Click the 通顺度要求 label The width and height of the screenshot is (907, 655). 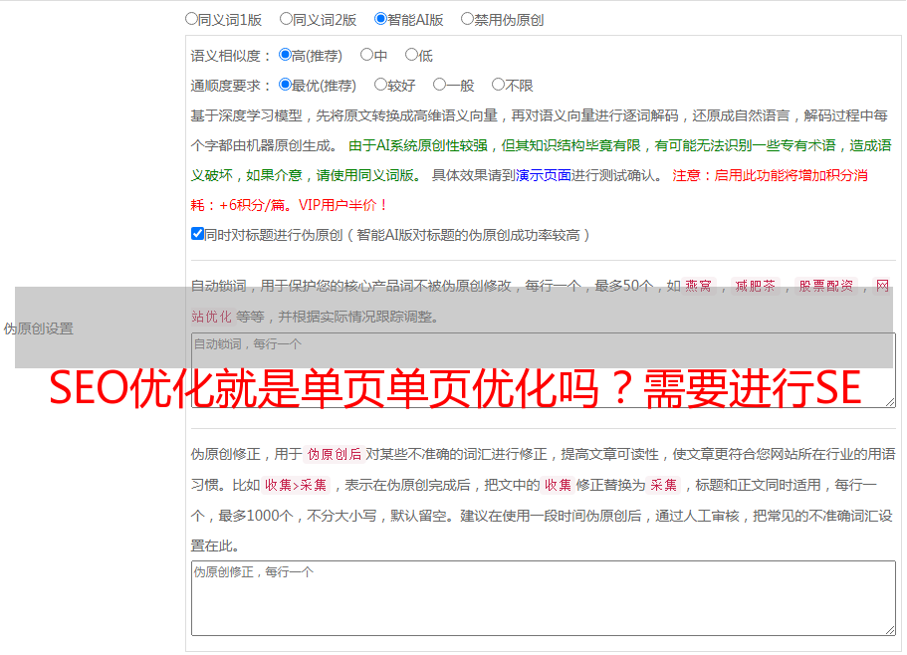(230, 86)
